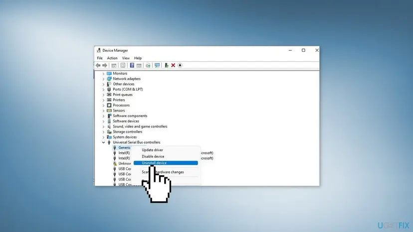Click the Other devices category icon

[109, 84]
